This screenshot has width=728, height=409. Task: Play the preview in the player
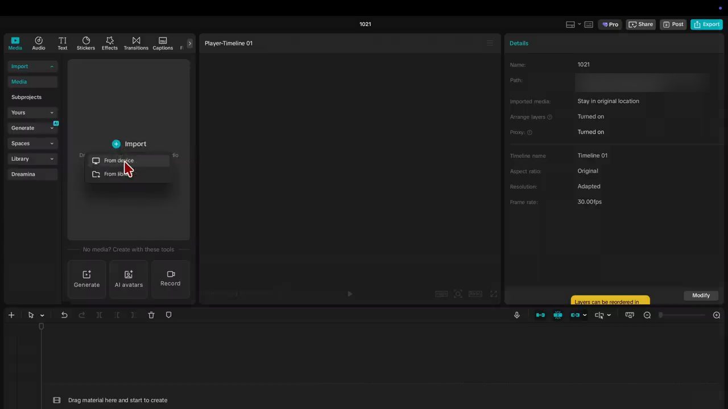pyautogui.click(x=350, y=294)
